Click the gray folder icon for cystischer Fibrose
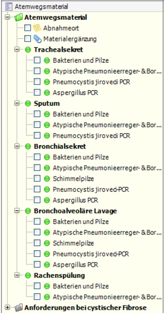The height and width of the screenshot is (313, 164). pos(19,307)
